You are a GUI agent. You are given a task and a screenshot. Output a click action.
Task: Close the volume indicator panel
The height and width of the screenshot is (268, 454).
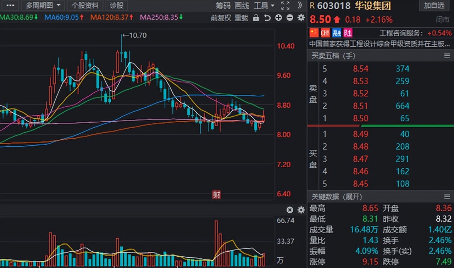(x=290, y=210)
